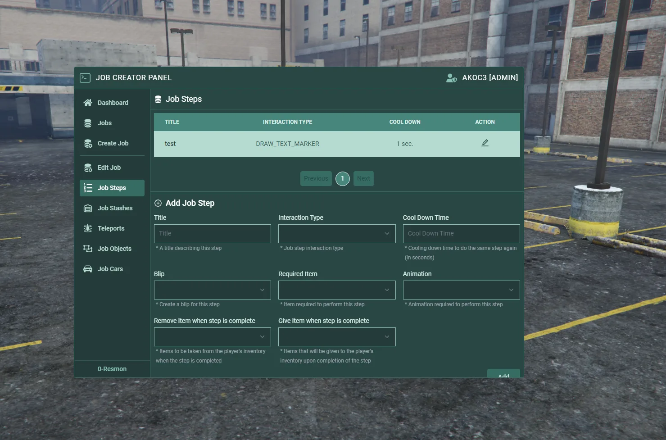Open the Job Cars section

112,269
